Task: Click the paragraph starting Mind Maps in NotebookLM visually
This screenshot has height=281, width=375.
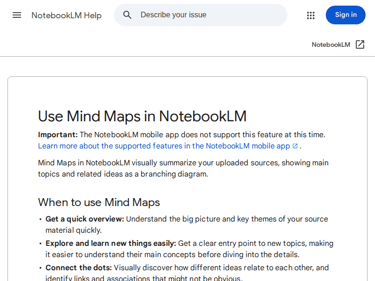Action: click(x=183, y=168)
